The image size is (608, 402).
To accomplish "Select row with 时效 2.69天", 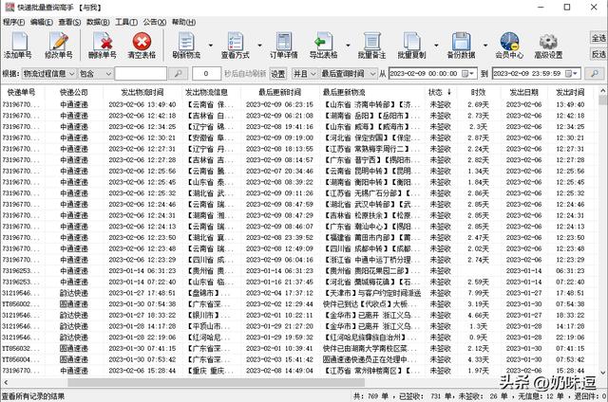I will (299, 104).
